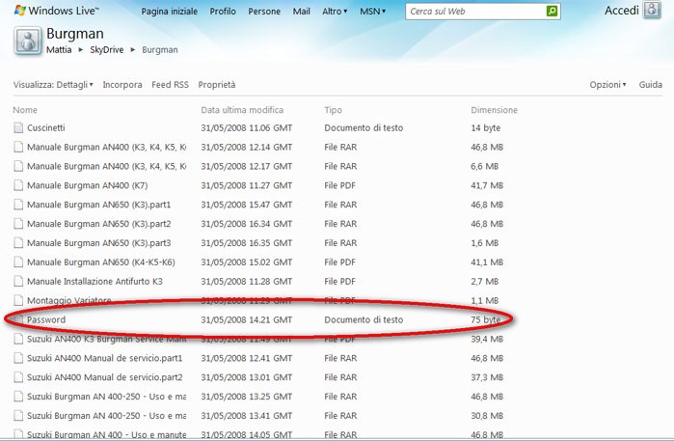Screen dimensions: 674x441
Task: Expand the MSN dropdown menu
Action: pos(373,12)
